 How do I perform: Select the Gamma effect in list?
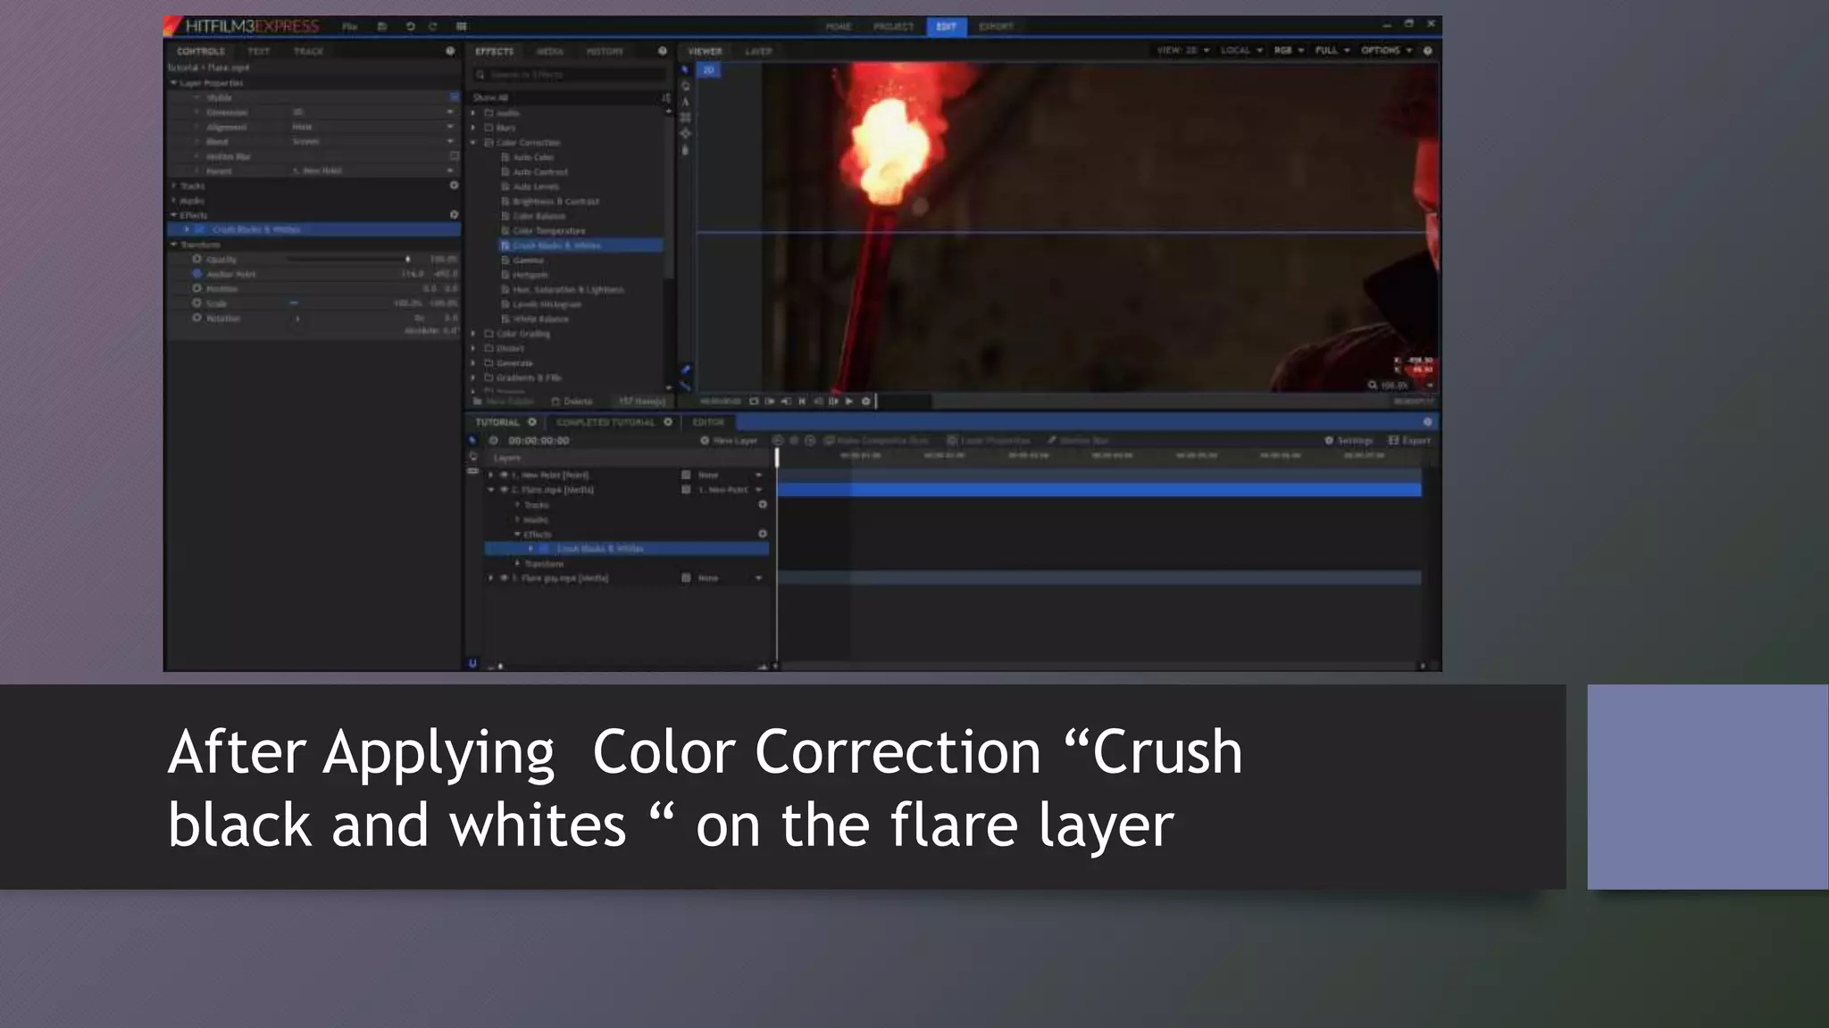(x=529, y=261)
